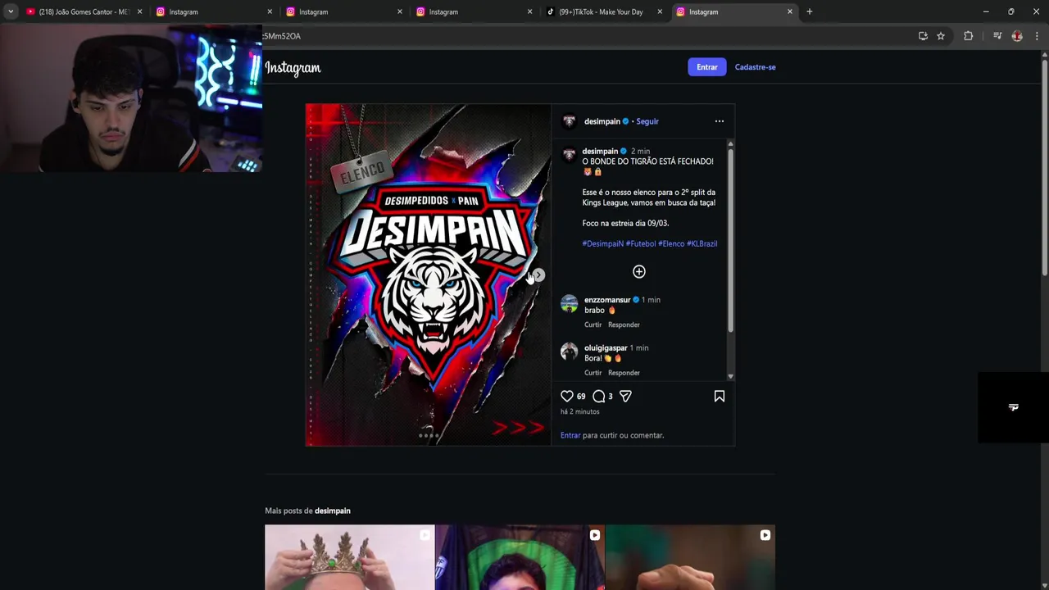This screenshot has height=590, width=1049.
Task: Close the TikTok tab
Action: (660, 11)
